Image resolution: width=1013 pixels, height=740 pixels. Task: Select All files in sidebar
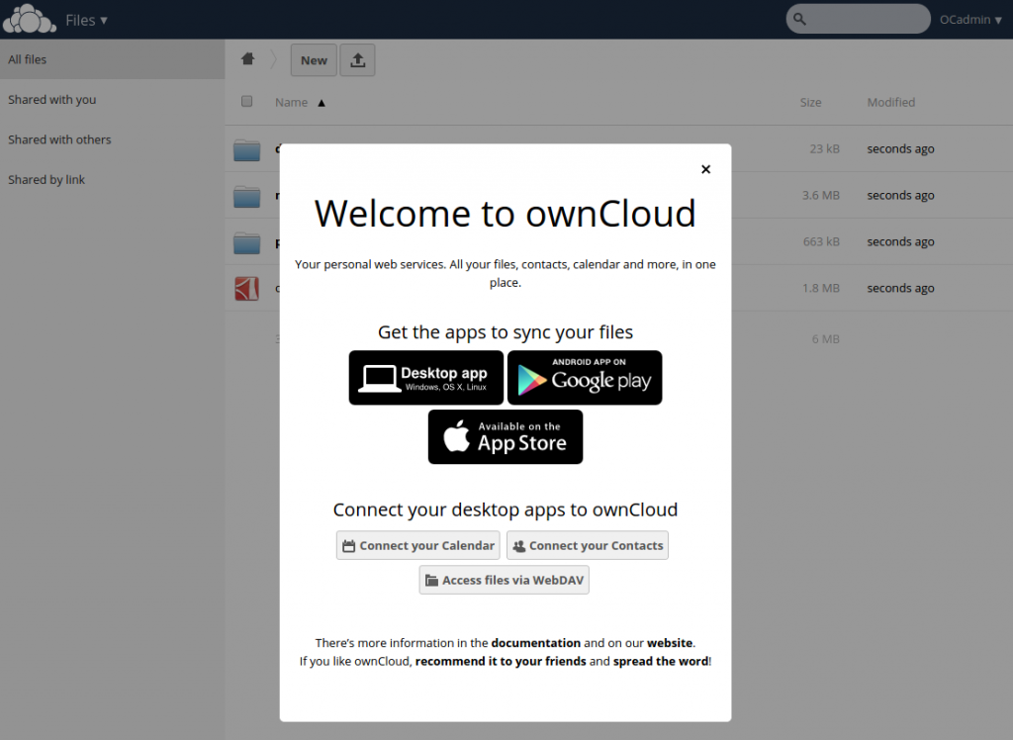113,59
